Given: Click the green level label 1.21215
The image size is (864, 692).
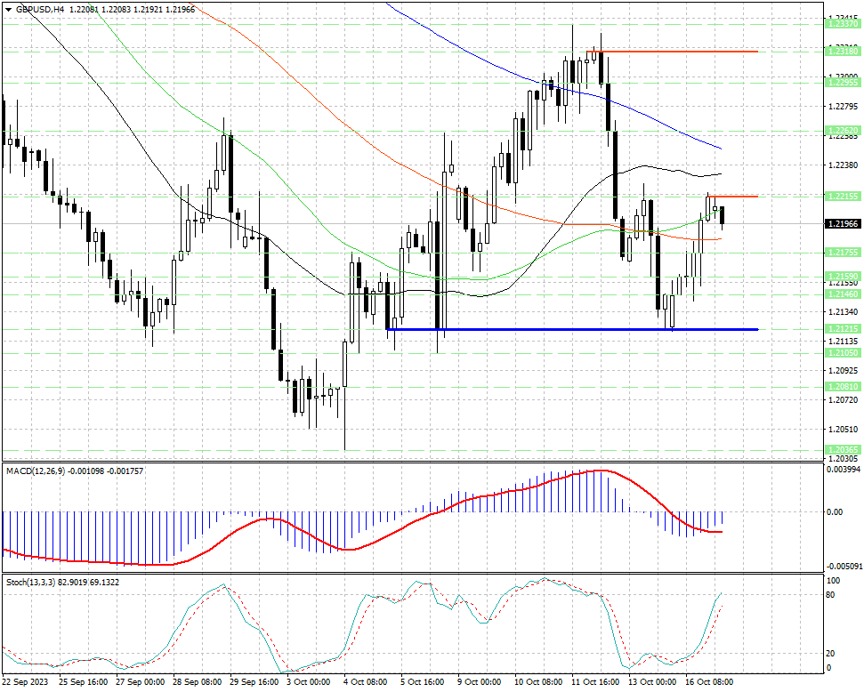Looking at the screenshot, I should point(843,329).
